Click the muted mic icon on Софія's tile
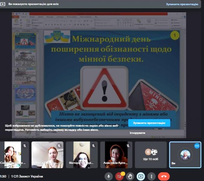This screenshot has width=204, height=181. (24, 146)
